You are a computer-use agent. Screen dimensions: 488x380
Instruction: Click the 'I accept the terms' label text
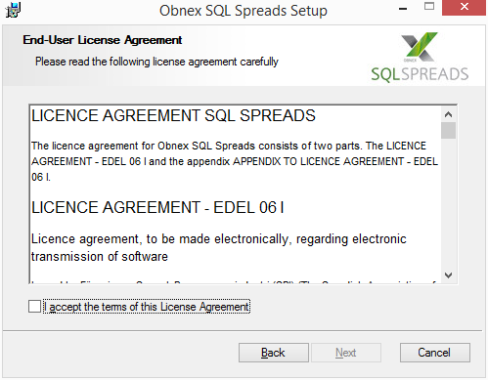coord(147,307)
